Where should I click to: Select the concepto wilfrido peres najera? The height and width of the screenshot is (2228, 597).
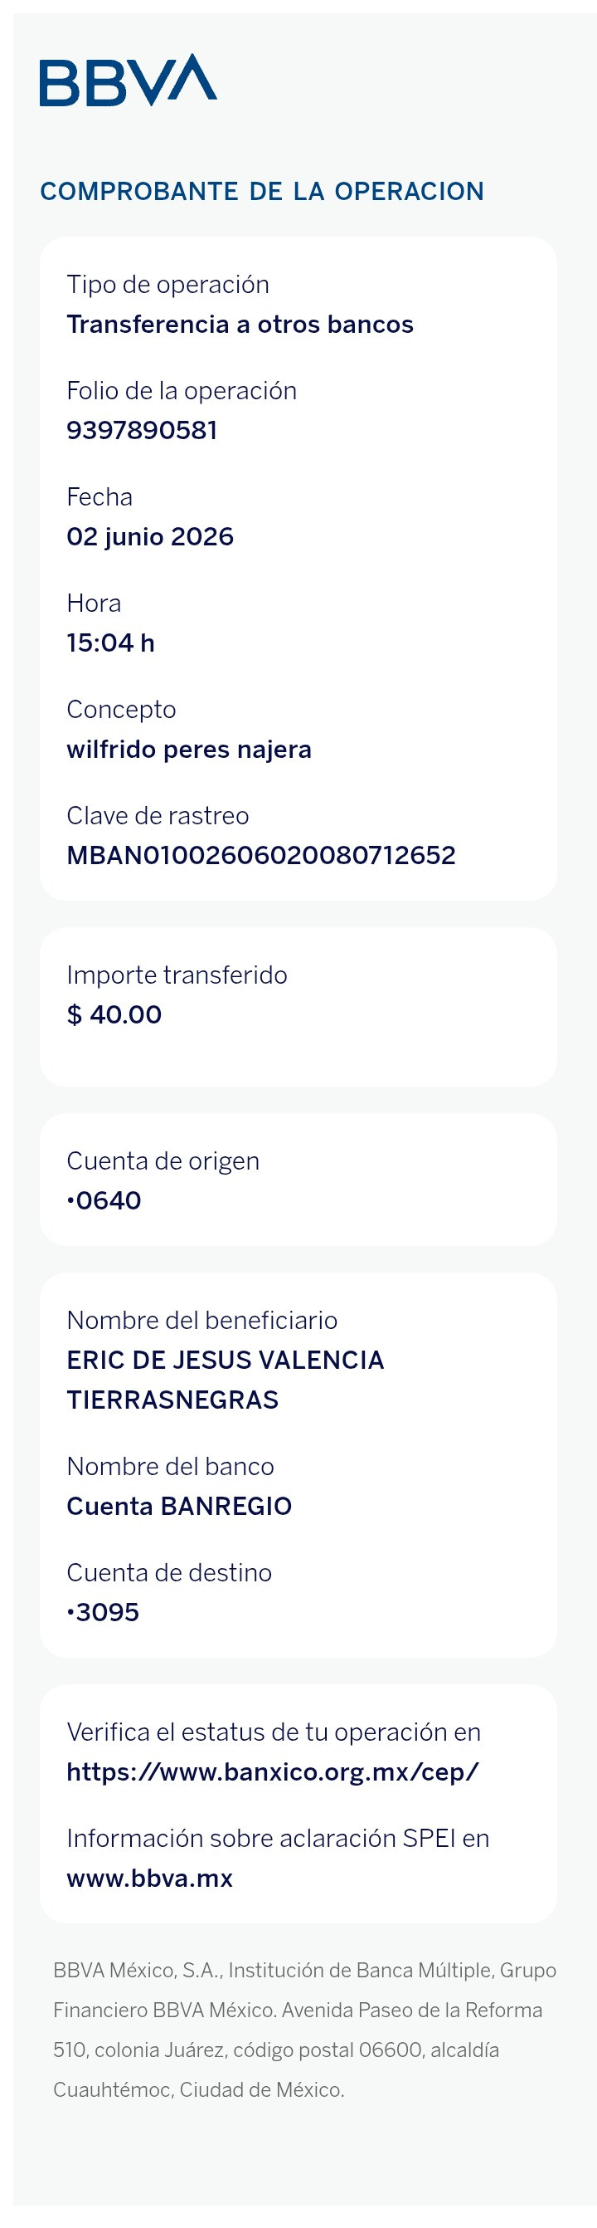tap(189, 749)
